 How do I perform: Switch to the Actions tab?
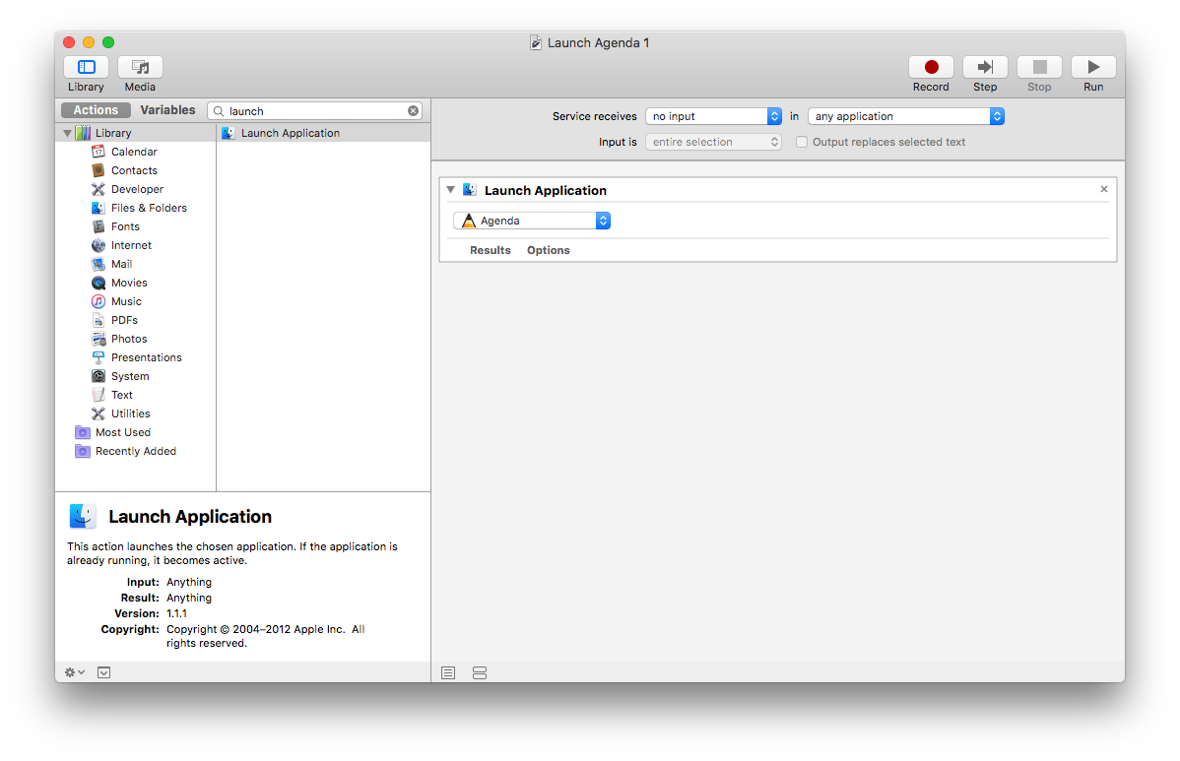[x=96, y=110]
